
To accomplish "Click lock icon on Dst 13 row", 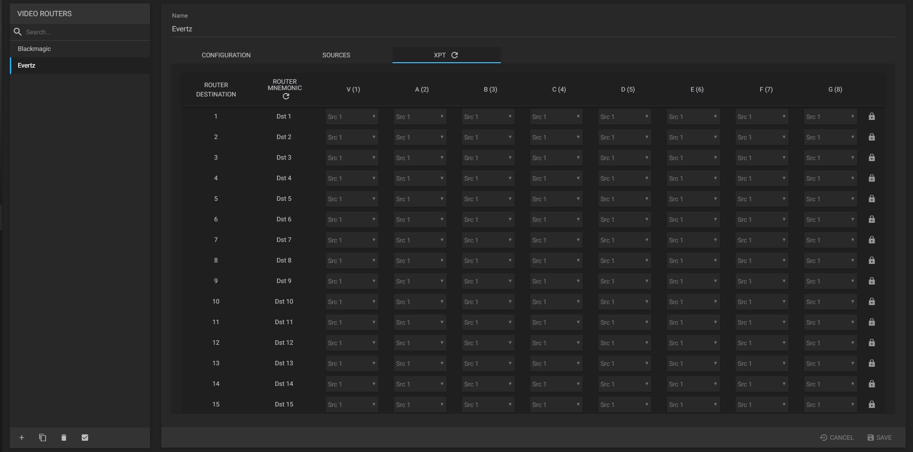I will click(871, 363).
